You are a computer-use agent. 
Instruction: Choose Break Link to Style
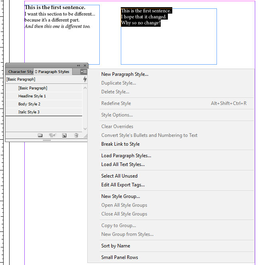click(120, 144)
